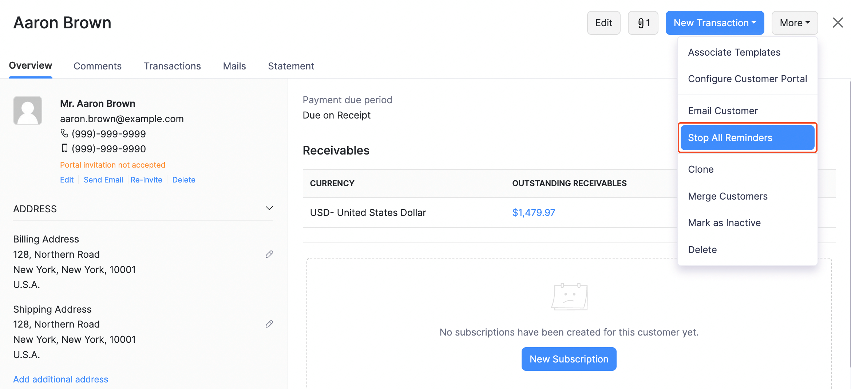This screenshot has height=389, width=851.
Task: Click the Send Email link
Action: click(x=103, y=180)
